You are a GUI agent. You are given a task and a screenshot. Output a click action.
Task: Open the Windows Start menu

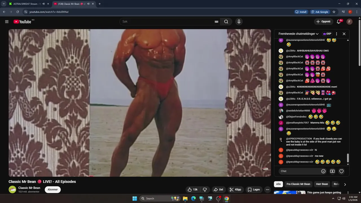[x=135, y=198]
